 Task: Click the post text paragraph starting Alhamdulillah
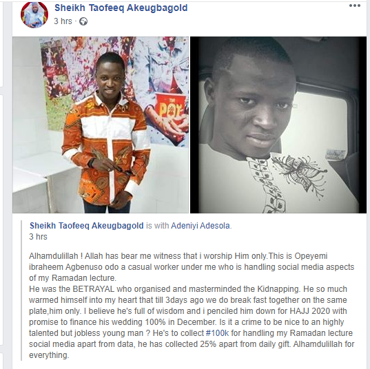point(192,306)
